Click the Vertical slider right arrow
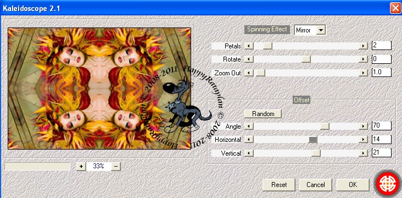This screenshot has width=402, height=198. tap(363, 153)
